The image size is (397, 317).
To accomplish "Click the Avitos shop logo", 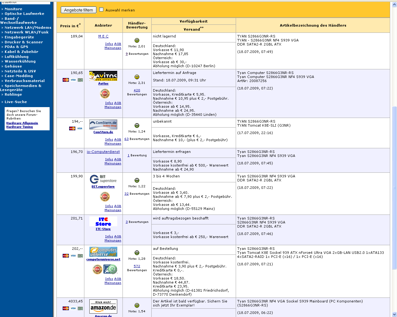I will click(x=103, y=76).
